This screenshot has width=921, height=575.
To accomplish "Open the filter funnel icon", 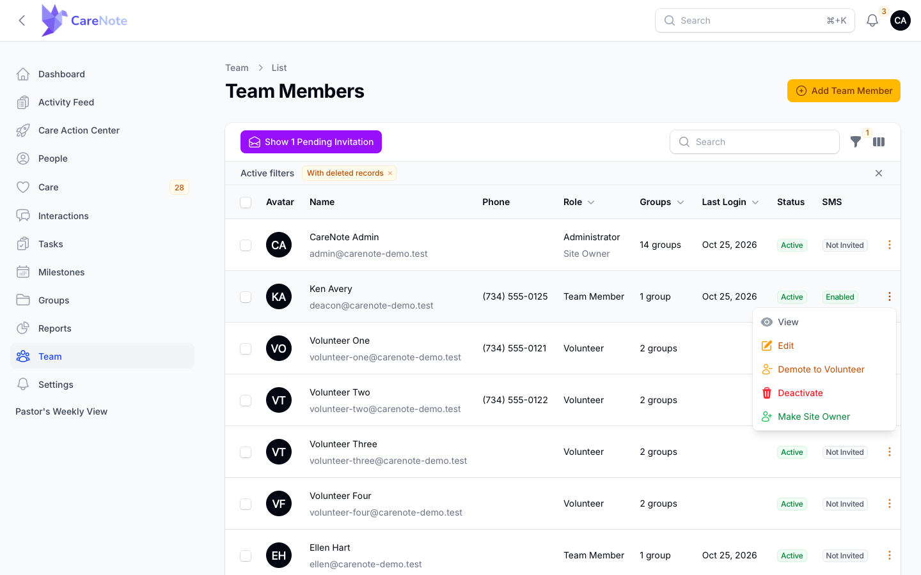I will pos(855,142).
